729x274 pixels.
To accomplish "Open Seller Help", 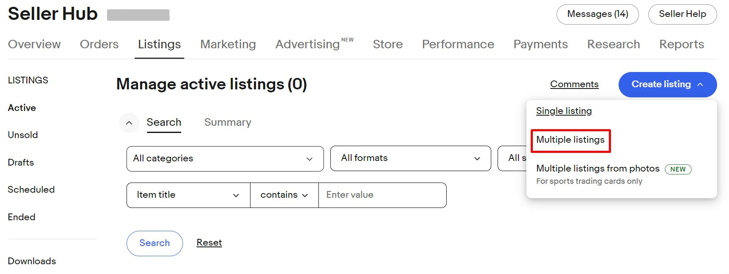I will pyautogui.click(x=682, y=14).
